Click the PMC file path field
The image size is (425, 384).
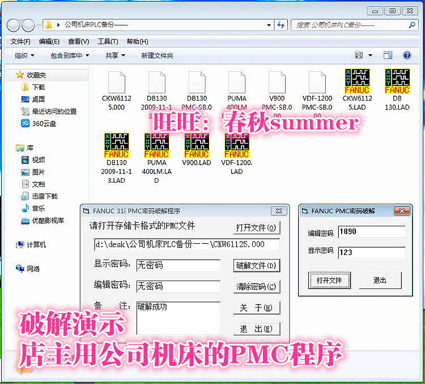pos(187,244)
